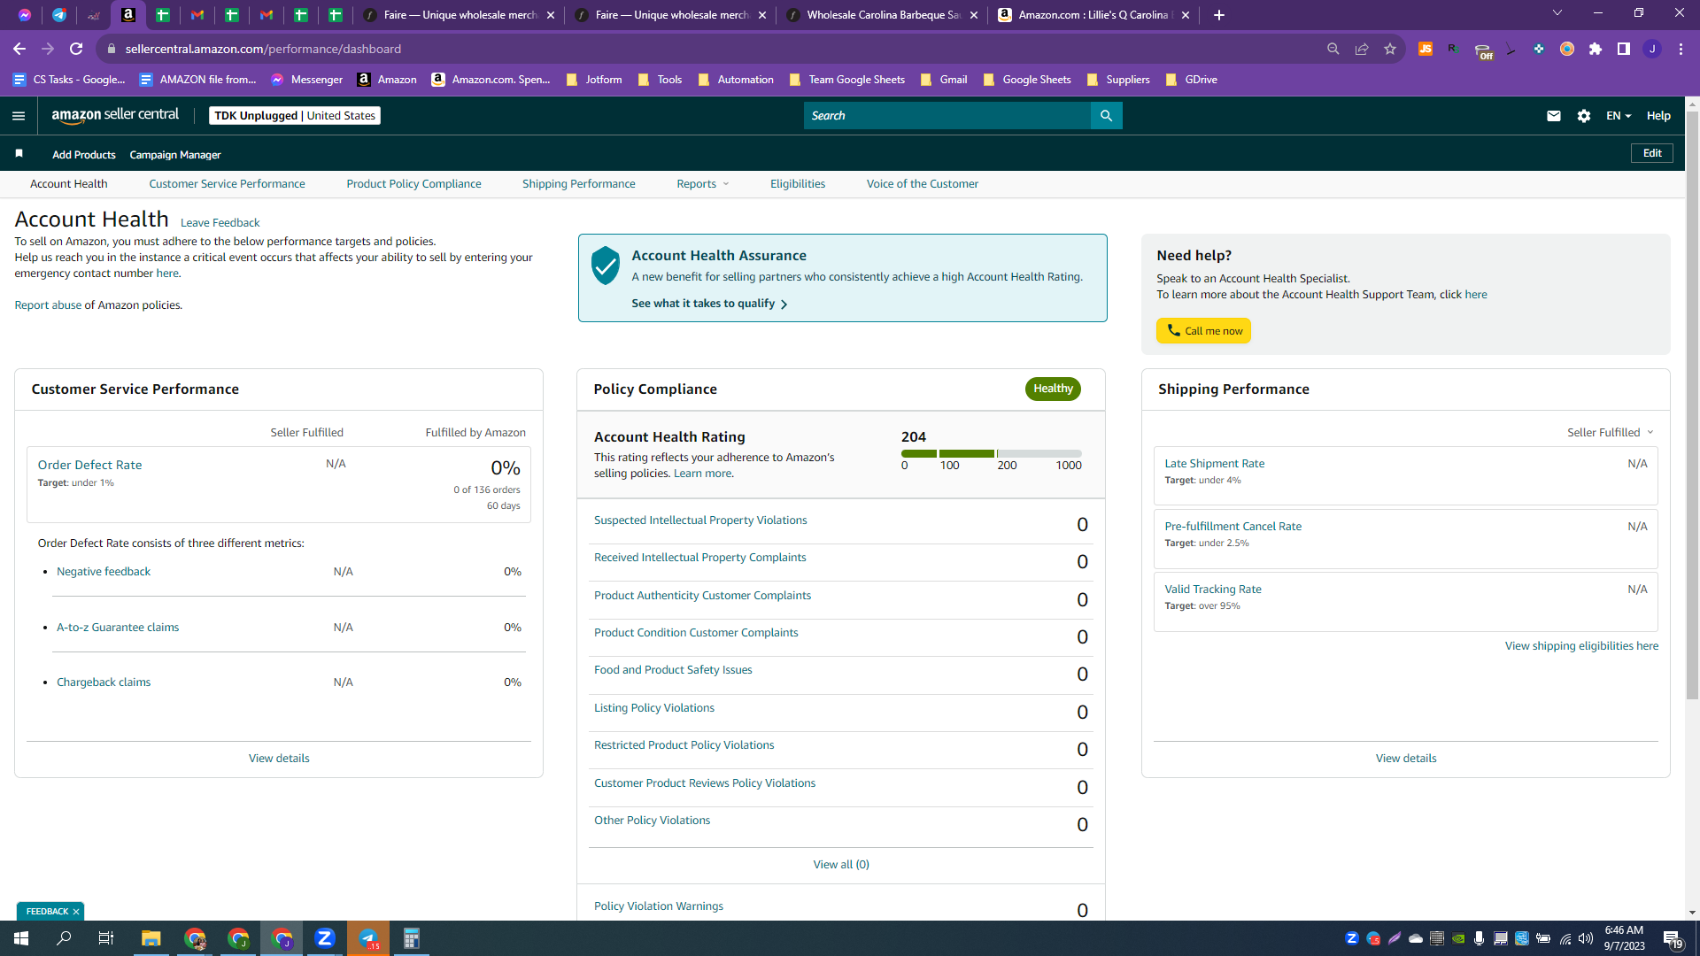Click the bookmark flag icon beside Add Products

click(19, 154)
